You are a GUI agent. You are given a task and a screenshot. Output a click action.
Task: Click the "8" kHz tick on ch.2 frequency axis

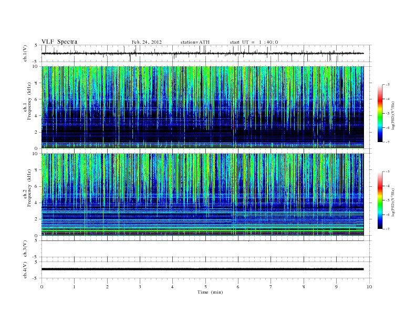click(36, 170)
